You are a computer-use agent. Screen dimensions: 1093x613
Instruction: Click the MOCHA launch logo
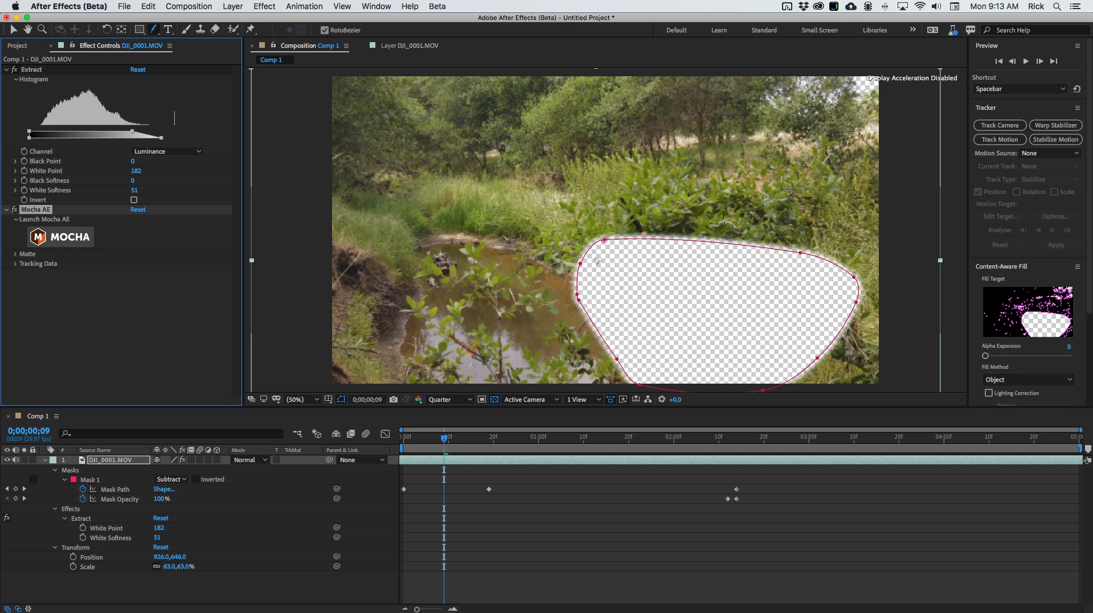(x=61, y=237)
